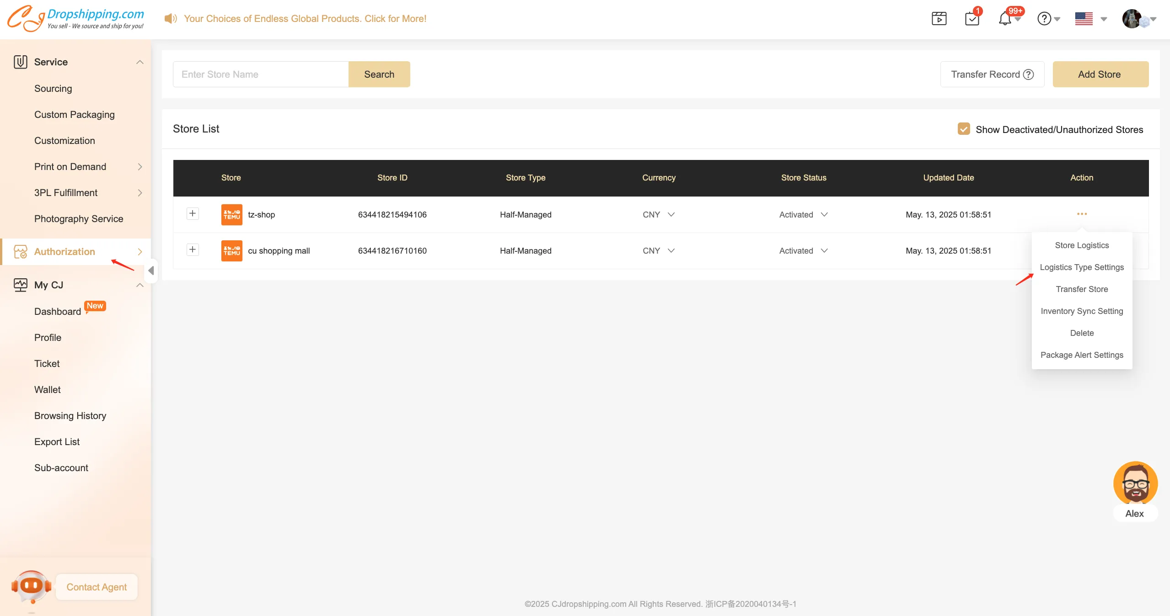Screen dimensions: 1170x616
Task: Expand the cu shopping mall row
Action: click(193, 250)
